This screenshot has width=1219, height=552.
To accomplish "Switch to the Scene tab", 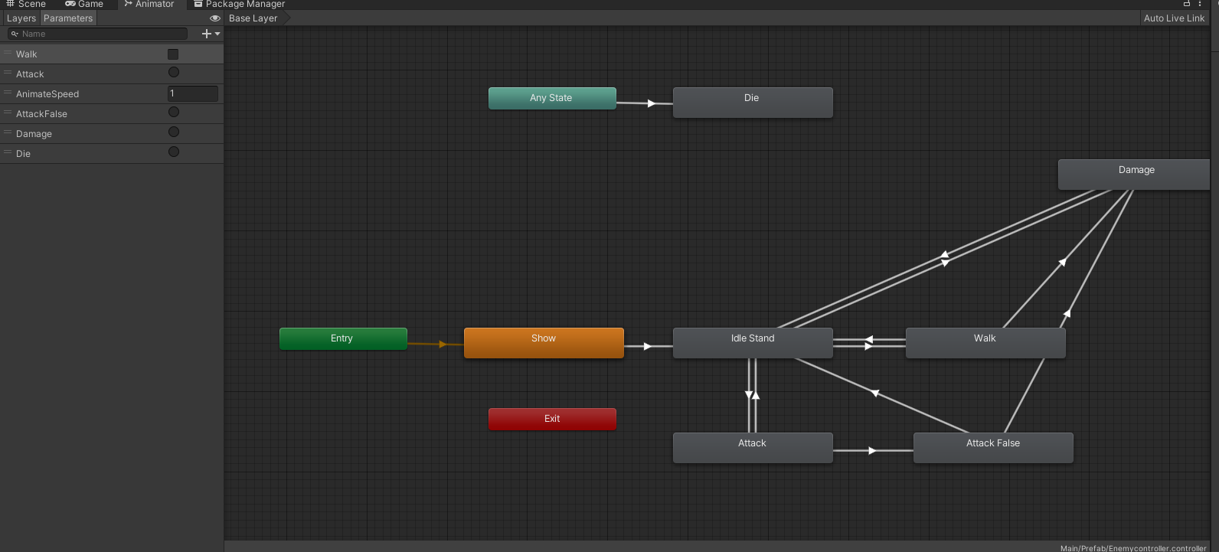I will click(26, 4).
